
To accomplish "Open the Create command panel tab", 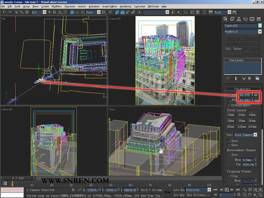I will pos(225,19).
